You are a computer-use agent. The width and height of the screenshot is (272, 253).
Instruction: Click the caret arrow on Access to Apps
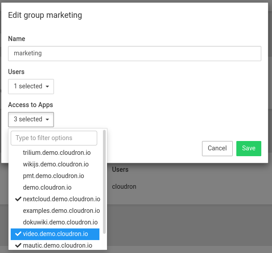click(x=47, y=120)
